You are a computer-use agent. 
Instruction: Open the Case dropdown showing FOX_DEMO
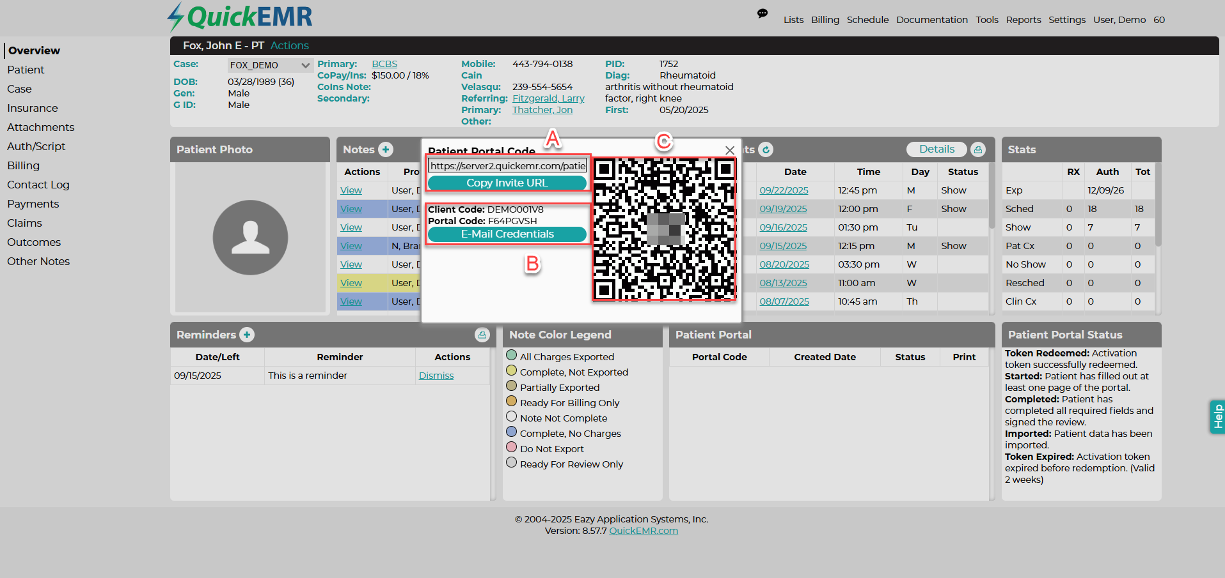[x=270, y=65]
